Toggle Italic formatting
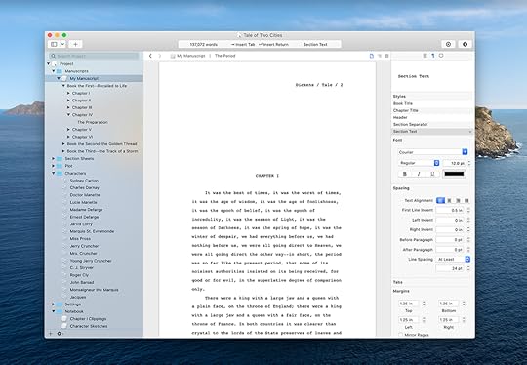The width and height of the screenshot is (527, 365). pyautogui.click(x=419, y=174)
